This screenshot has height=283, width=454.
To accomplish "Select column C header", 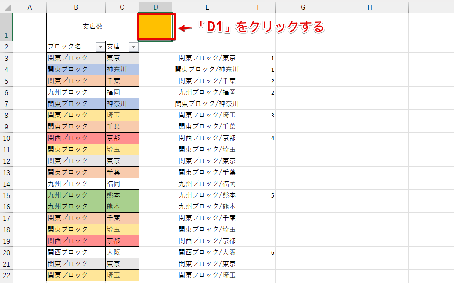I will click(x=122, y=7).
